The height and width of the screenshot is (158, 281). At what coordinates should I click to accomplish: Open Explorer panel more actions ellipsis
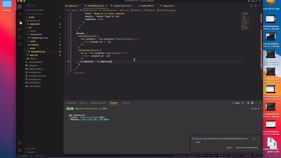(60, 6)
